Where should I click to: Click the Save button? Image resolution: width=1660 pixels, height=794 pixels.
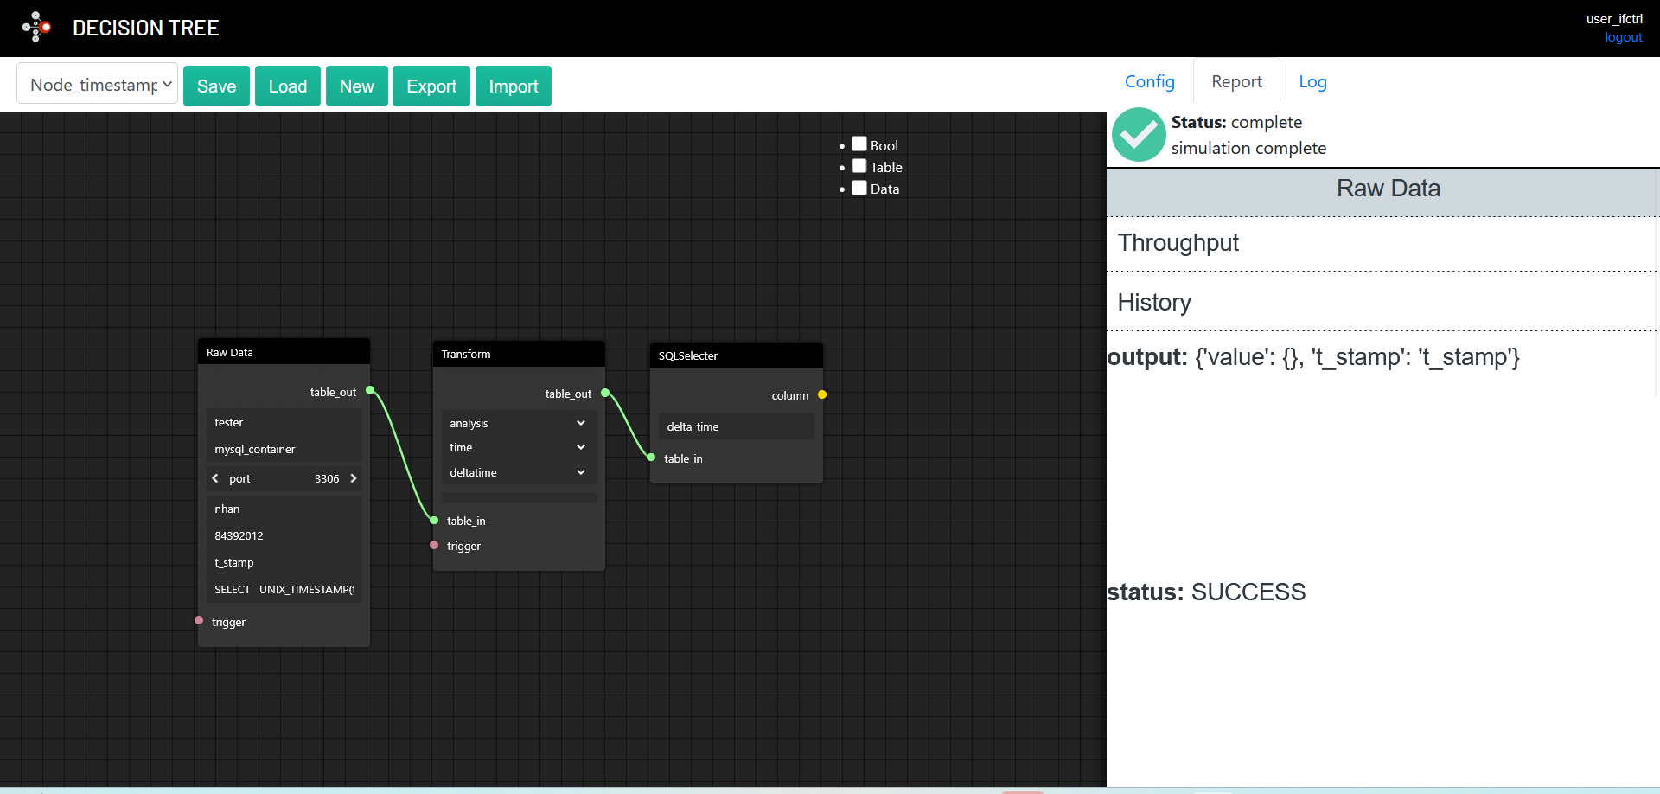pyautogui.click(x=216, y=86)
